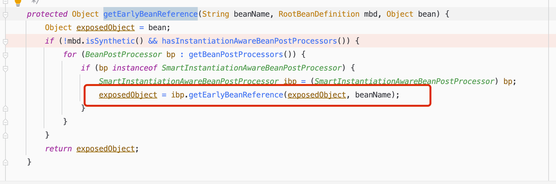Collapse the isSynthetic if-block fold marker
The image size is (556, 184).
(x=5, y=42)
